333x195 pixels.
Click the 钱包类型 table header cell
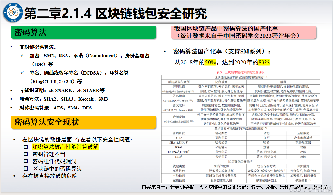(x=179, y=166)
